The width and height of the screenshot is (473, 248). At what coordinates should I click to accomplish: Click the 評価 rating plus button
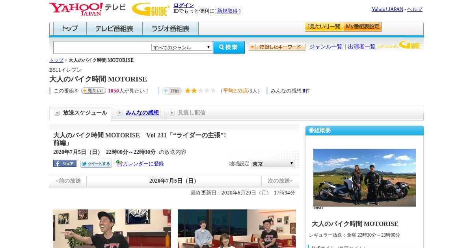click(172, 91)
